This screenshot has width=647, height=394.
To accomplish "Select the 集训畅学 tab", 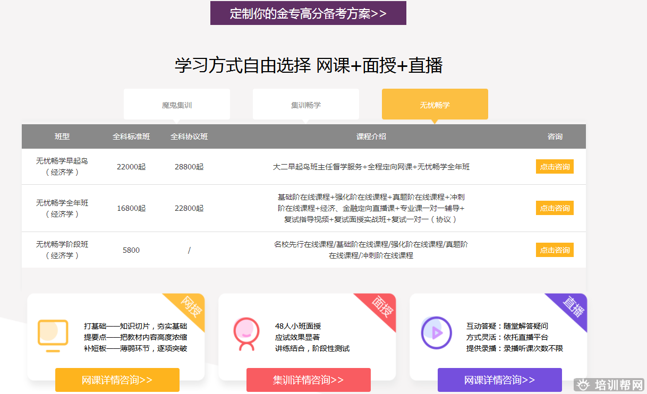I will [x=306, y=105].
